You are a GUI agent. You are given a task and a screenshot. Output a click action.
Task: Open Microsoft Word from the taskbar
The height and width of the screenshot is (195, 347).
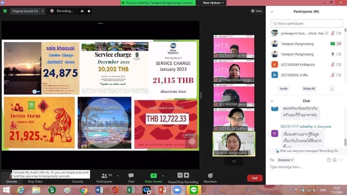pyautogui.click(x=99, y=190)
